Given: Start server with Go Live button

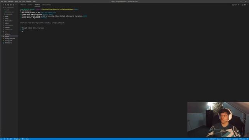Looking at the screenshot, I should click(x=242, y=139).
